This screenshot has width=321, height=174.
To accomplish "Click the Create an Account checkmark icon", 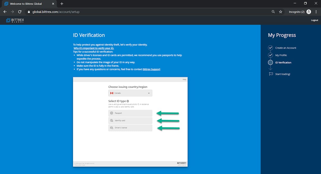I will click(x=270, y=48).
